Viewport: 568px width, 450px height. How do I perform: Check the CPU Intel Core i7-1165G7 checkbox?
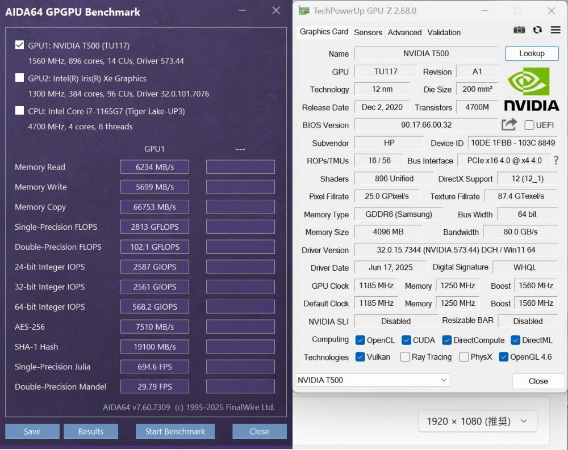pyautogui.click(x=19, y=111)
